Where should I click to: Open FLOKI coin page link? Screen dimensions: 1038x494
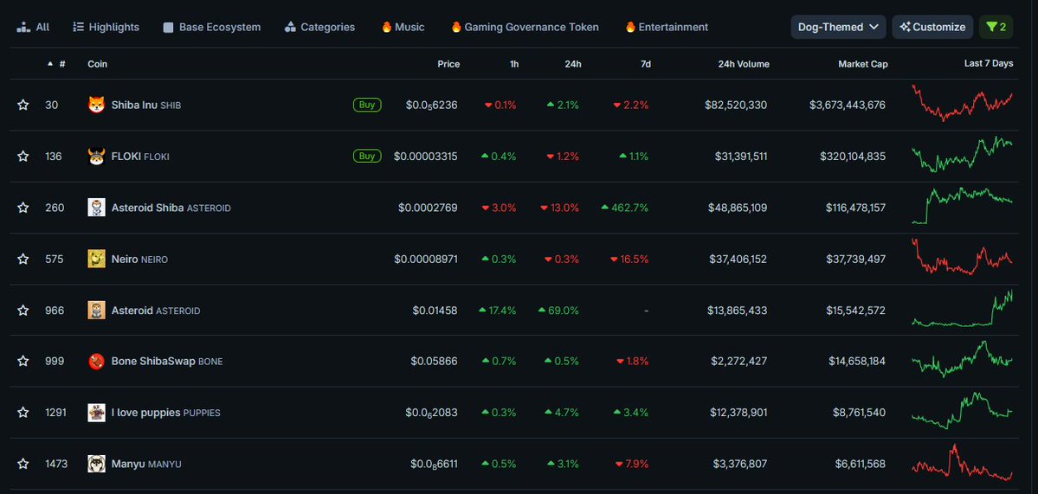[140, 157]
